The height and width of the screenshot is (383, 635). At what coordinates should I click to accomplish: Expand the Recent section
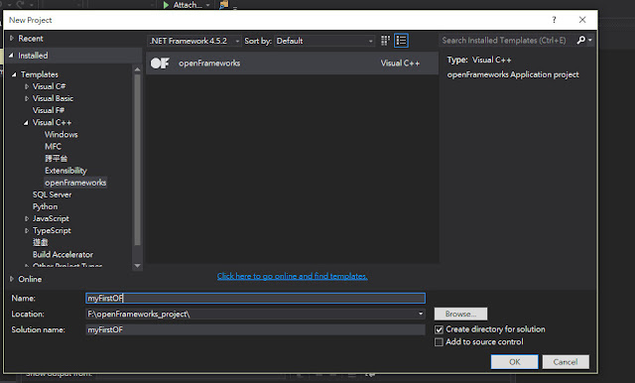pyautogui.click(x=12, y=39)
